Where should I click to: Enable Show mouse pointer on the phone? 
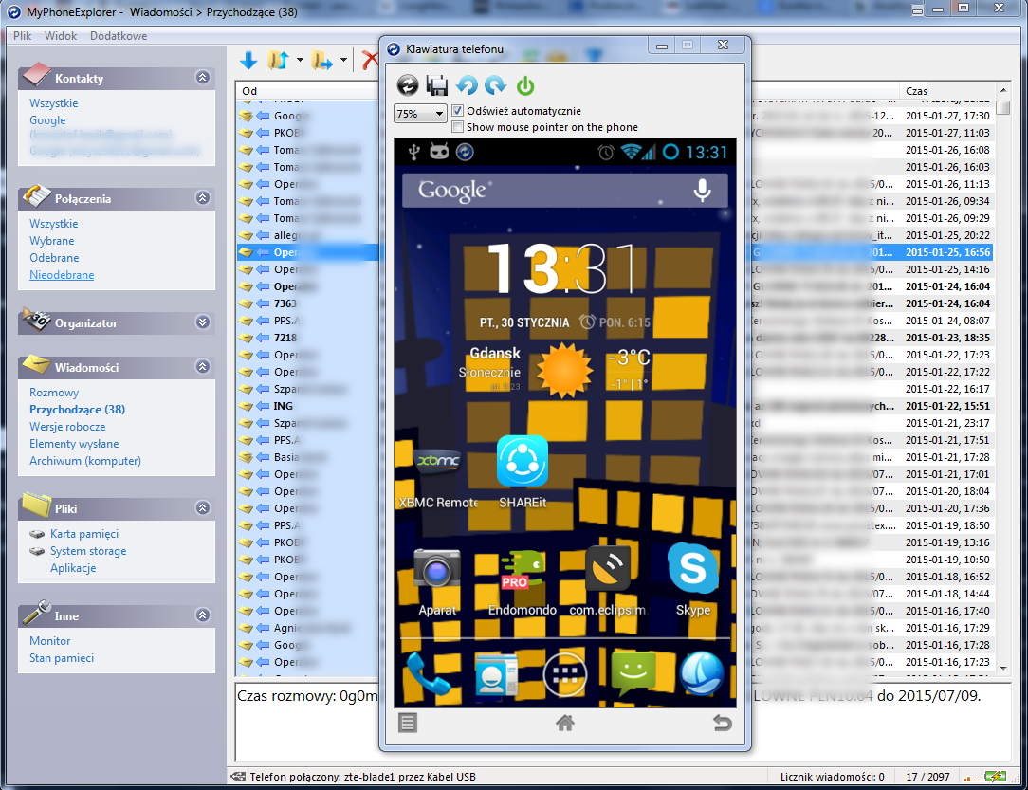458,127
